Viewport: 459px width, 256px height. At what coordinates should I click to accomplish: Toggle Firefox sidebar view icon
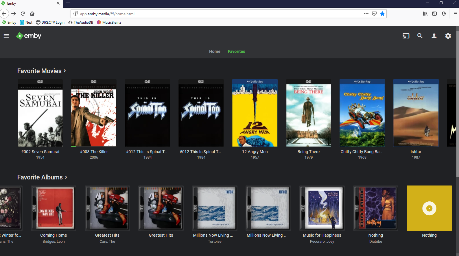click(x=434, y=14)
